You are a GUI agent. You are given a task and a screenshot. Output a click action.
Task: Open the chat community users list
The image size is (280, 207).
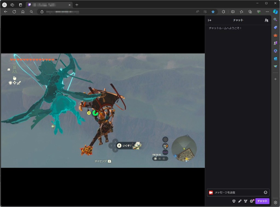pyautogui.click(x=266, y=20)
